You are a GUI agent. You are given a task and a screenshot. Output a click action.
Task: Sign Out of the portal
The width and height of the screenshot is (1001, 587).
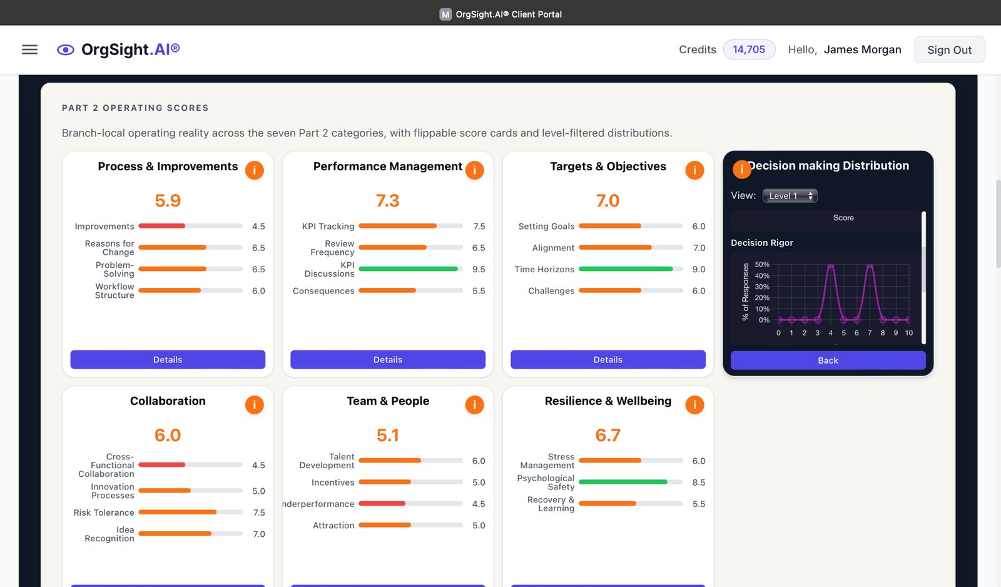(x=949, y=49)
